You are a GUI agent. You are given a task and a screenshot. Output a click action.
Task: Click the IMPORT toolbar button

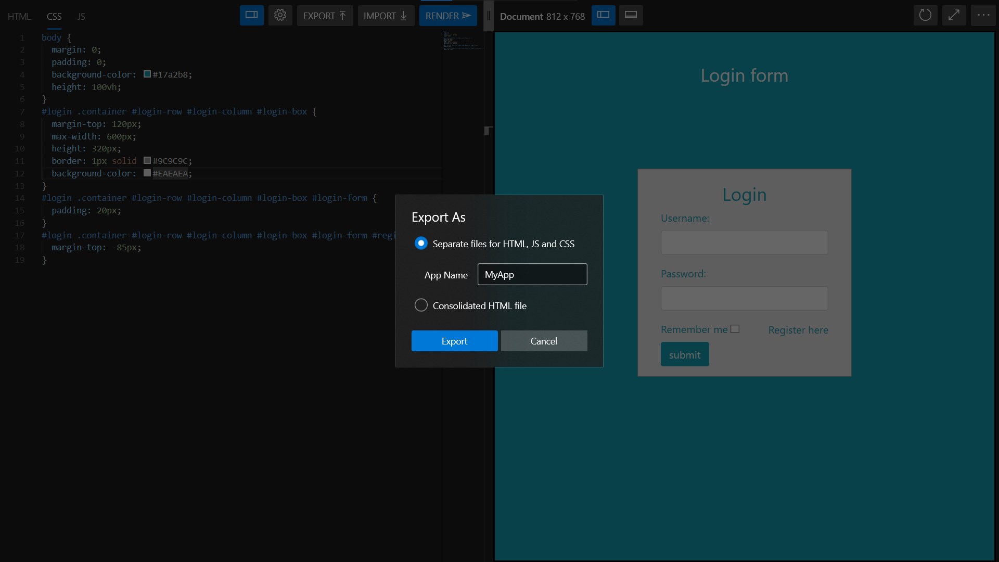tap(386, 16)
